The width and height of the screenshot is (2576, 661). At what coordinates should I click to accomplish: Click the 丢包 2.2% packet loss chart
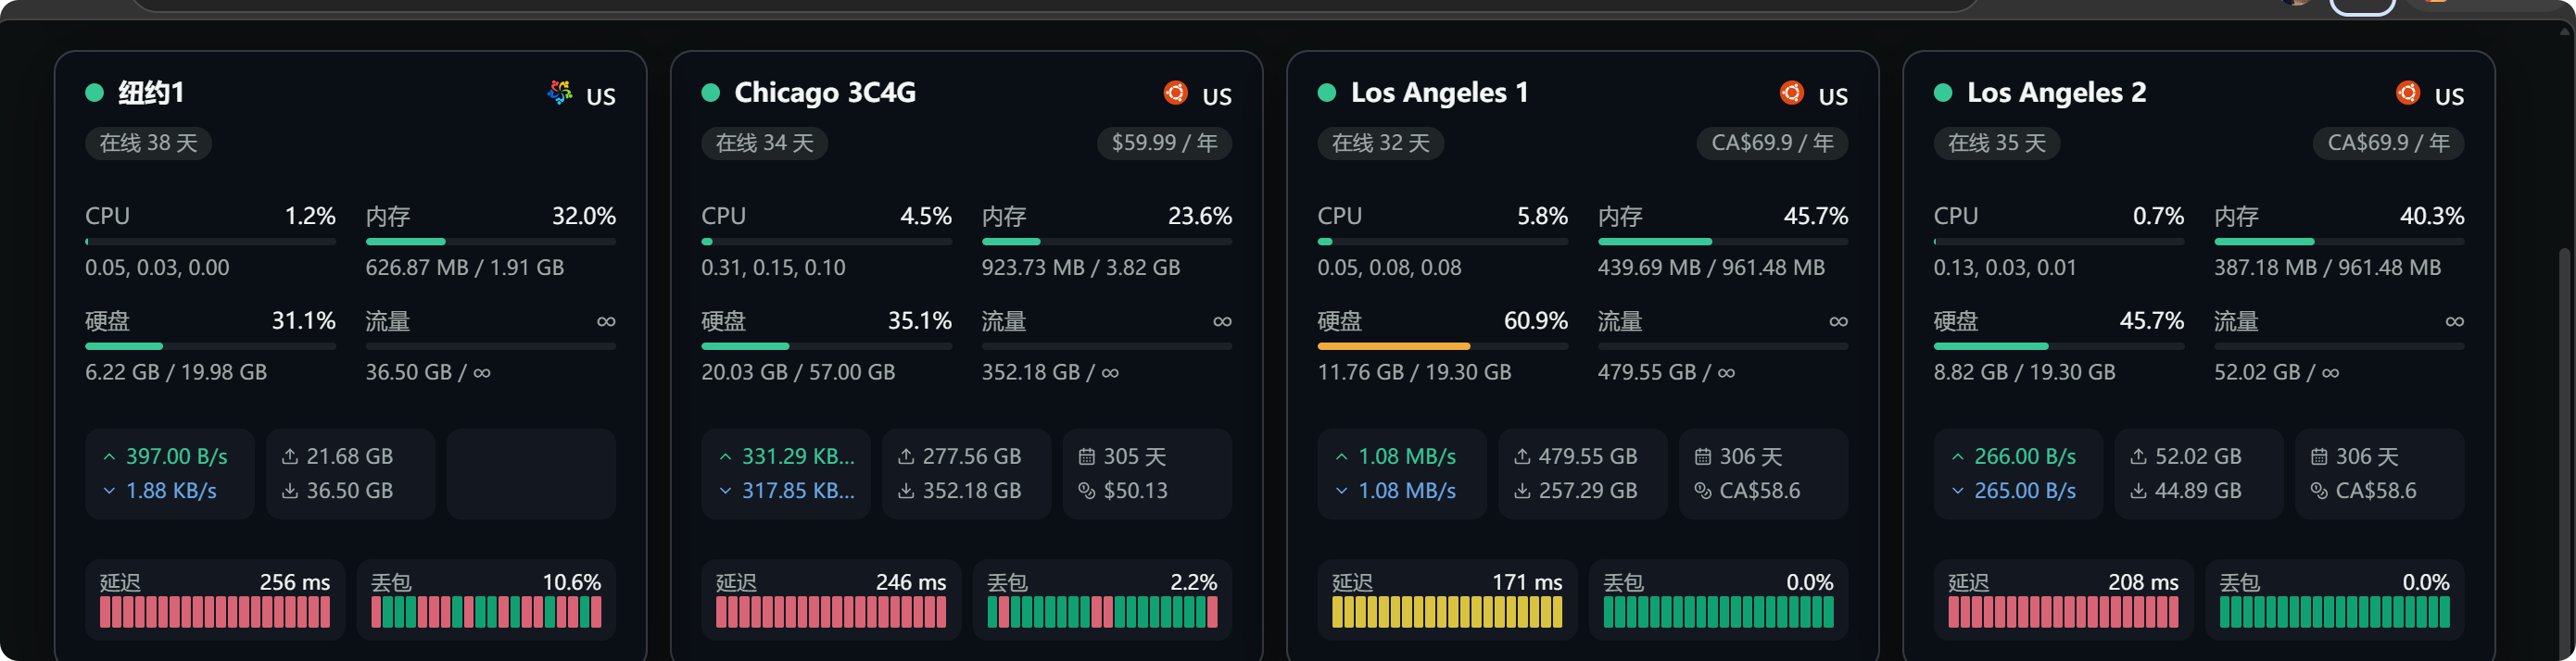(1102, 612)
